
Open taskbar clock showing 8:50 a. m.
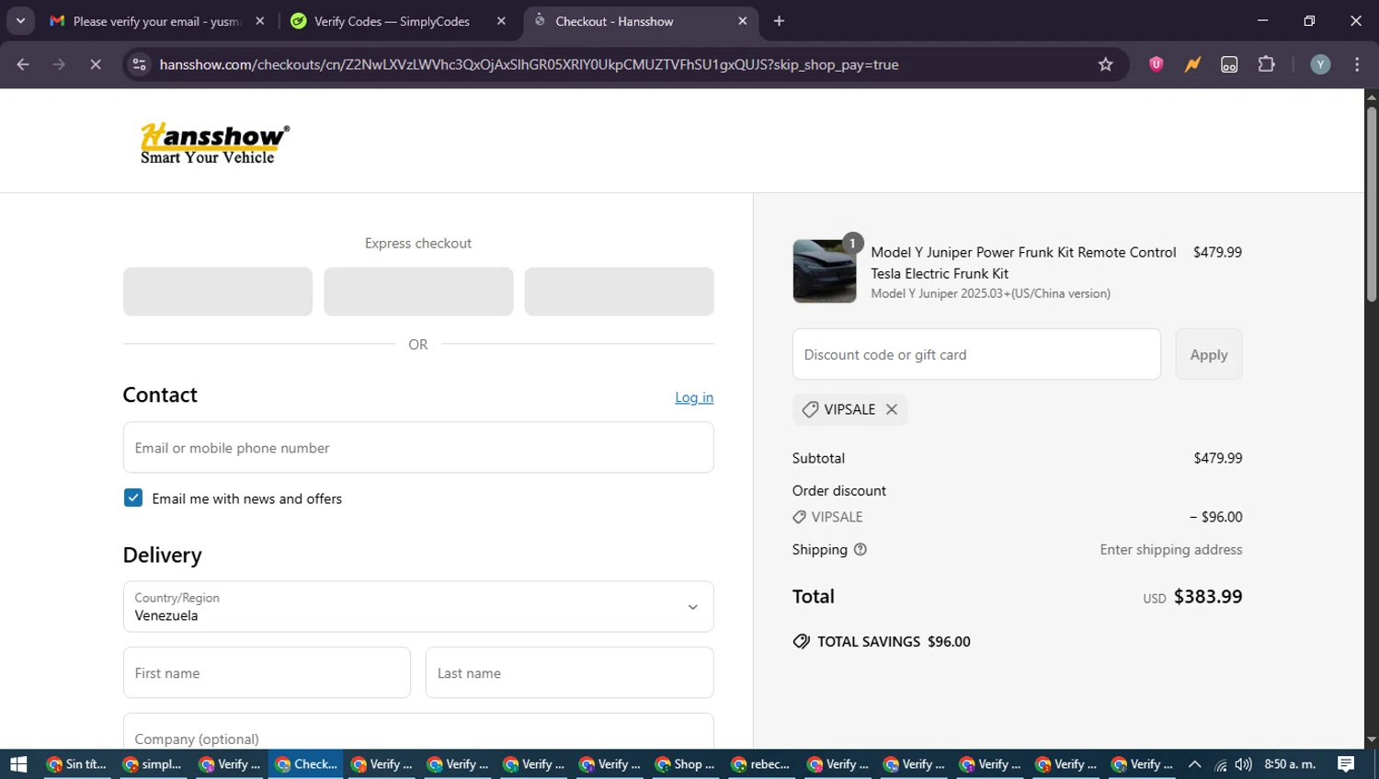(1290, 764)
